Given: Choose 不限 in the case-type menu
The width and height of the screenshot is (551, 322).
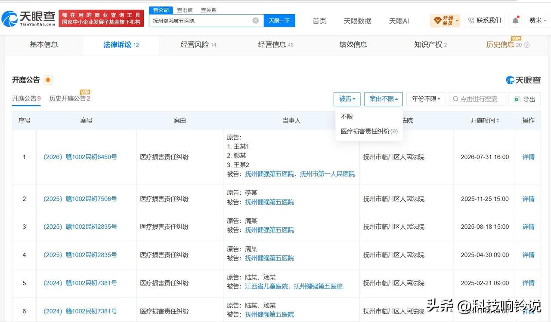Looking at the screenshot, I should click(x=347, y=117).
